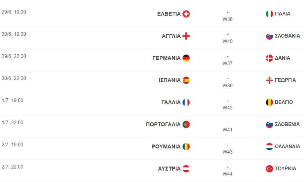Click the W38 match code
The image size is (304, 182).
point(227,19)
